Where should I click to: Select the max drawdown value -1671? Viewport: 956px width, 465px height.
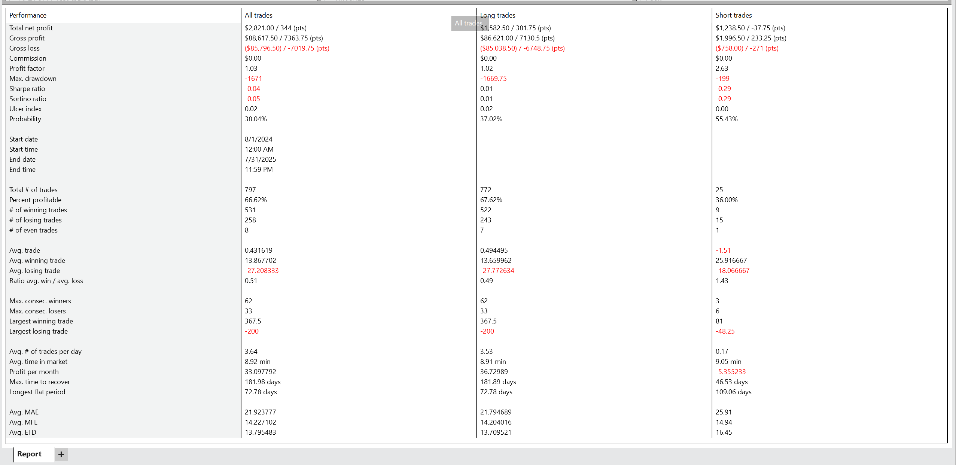coord(253,79)
